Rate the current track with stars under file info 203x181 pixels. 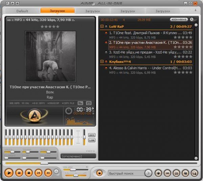pyautogui.click(x=50, y=27)
